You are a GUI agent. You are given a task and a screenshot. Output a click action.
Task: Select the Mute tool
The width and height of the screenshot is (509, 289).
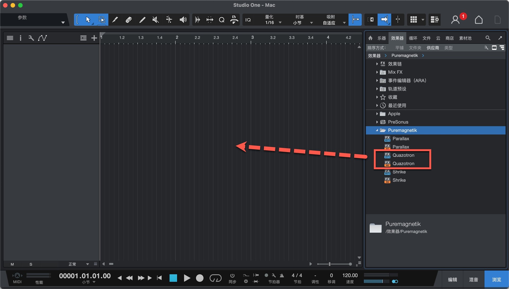(156, 20)
